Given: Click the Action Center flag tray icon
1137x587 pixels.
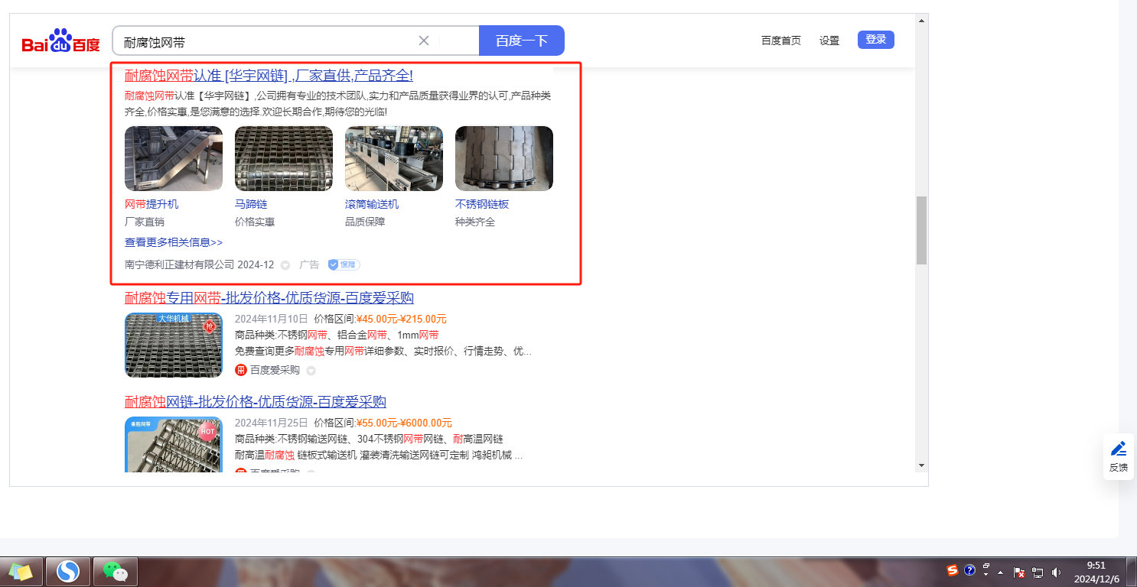Looking at the screenshot, I should tap(1019, 572).
